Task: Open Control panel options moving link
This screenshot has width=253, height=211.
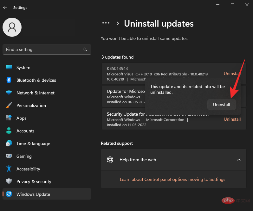Action: (x=172, y=179)
